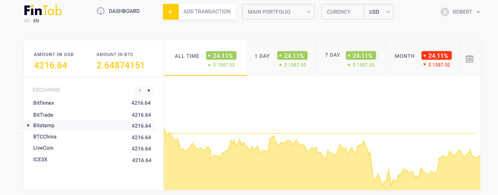Click Robert's user avatar icon

(445, 12)
